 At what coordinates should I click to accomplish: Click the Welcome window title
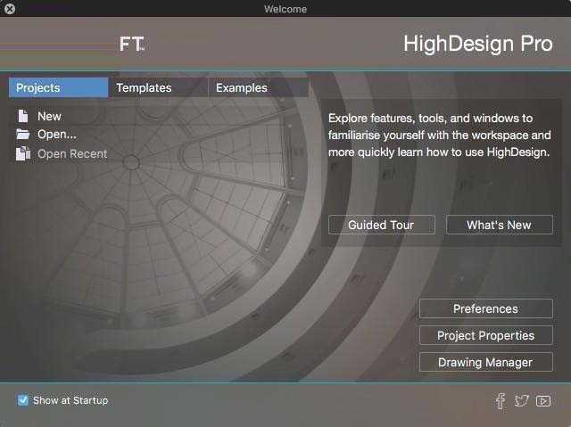point(285,9)
